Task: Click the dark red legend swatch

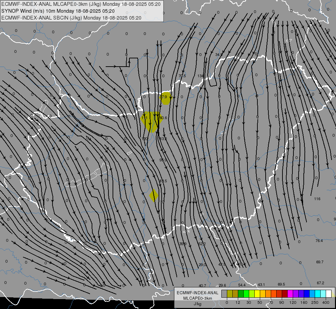Action: pos(285,294)
